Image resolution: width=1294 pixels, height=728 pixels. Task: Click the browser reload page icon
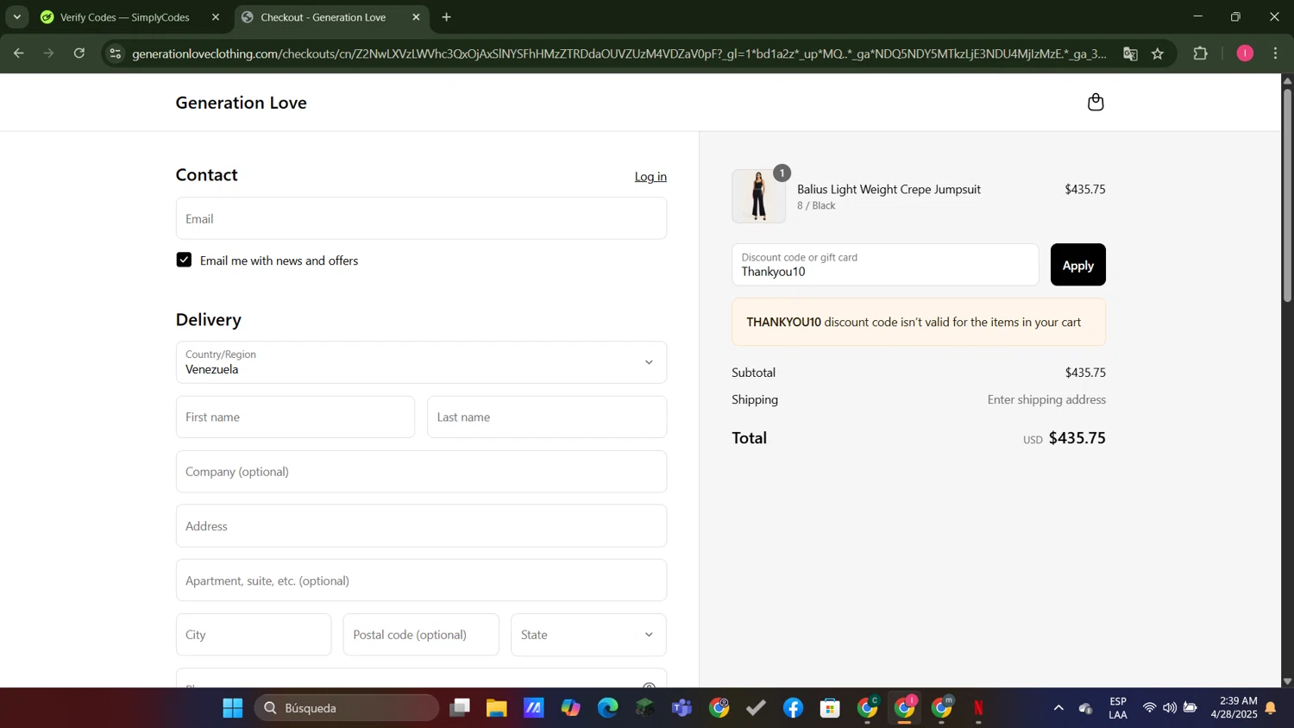click(x=79, y=53)
